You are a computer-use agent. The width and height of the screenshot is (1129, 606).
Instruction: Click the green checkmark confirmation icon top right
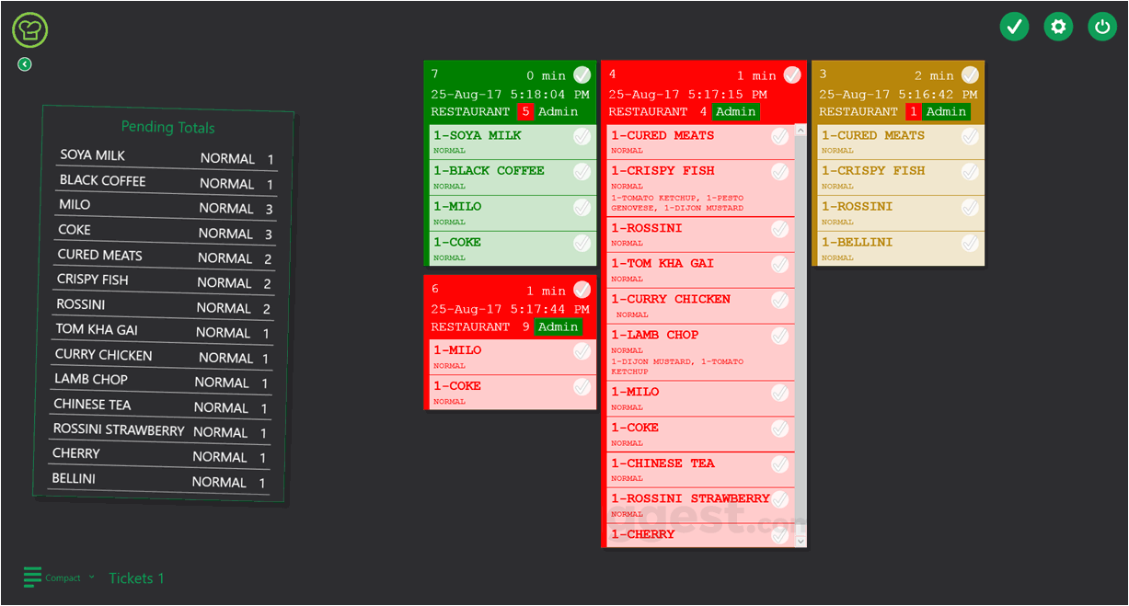tap(1014, 27)
